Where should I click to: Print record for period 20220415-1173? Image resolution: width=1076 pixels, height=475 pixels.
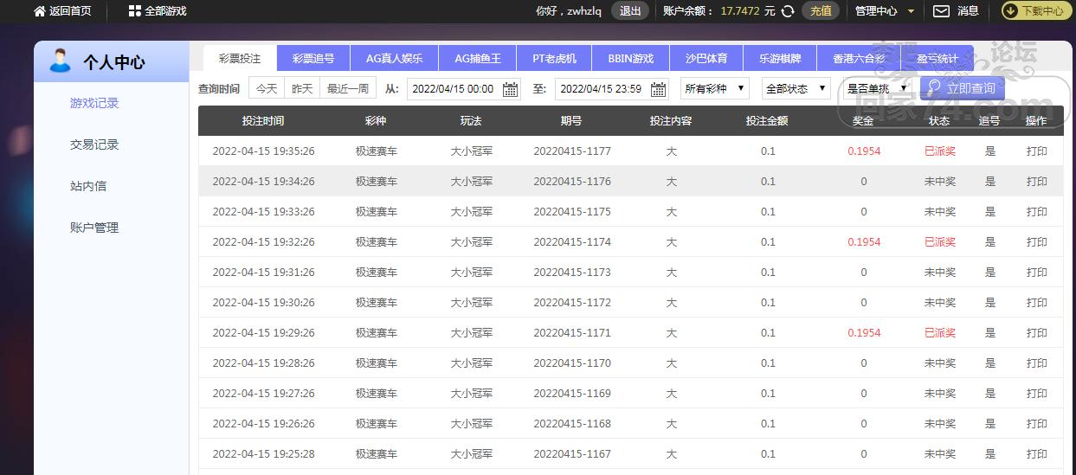1037,273
